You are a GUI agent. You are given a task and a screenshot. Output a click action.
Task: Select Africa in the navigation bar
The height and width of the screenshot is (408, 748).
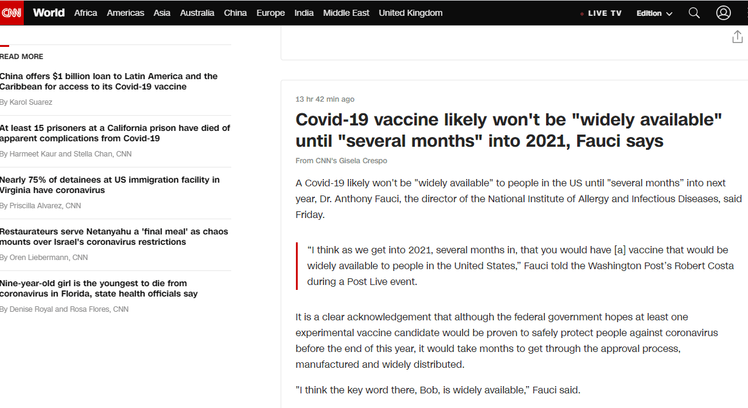pos(85,13)
